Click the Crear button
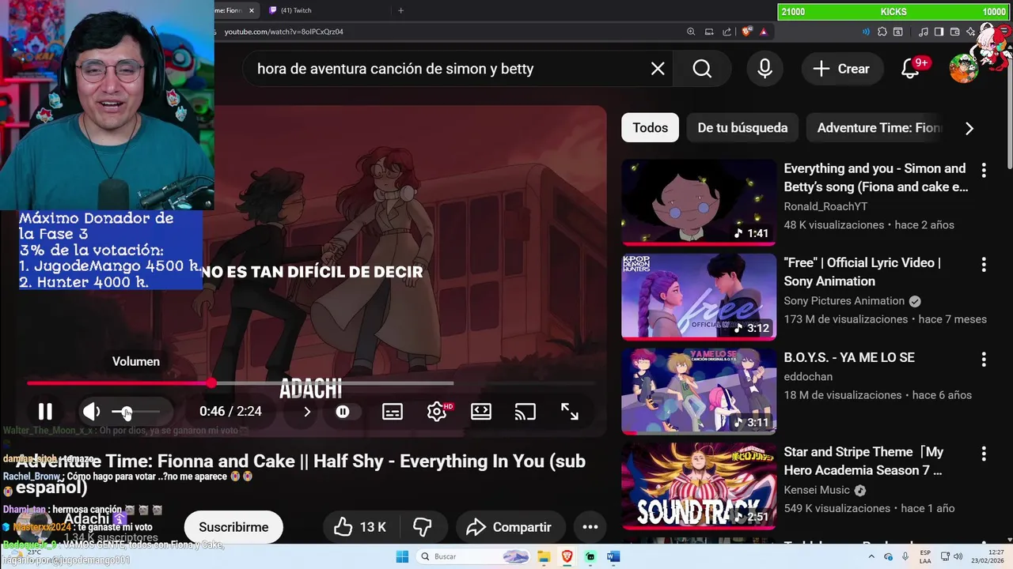This screenshot has width=1013, height=569. tap(841, 69)
